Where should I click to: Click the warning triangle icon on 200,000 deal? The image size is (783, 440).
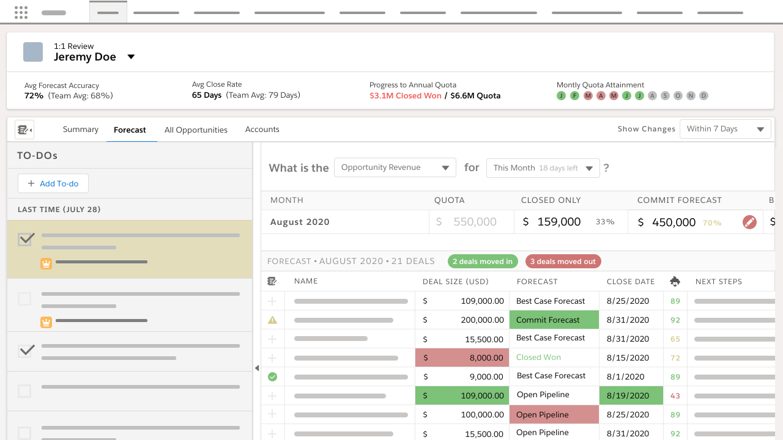click(273, 320)
